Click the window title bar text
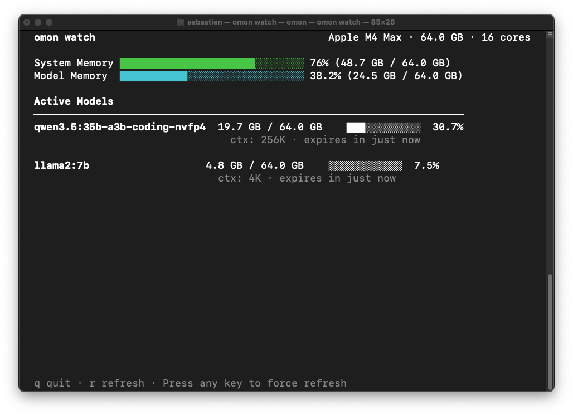Image resolution: width=573 pixels, height=415 pixels. [291, 22]
